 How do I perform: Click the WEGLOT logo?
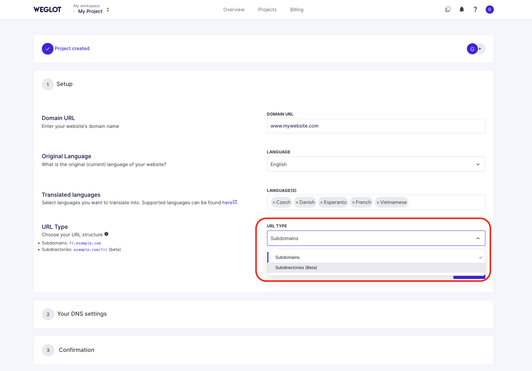[47, 9]
